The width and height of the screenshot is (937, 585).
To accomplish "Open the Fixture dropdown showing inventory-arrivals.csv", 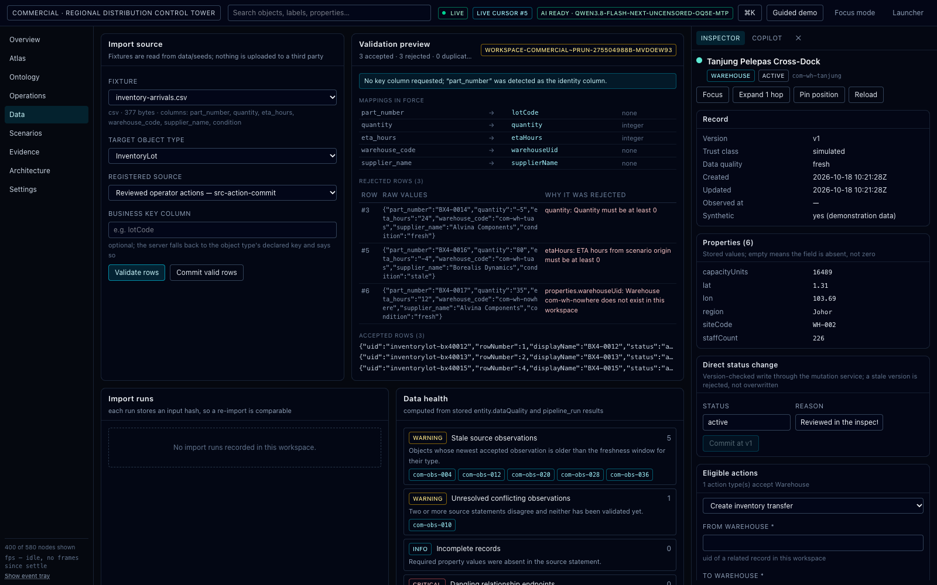I will (223, 98).
